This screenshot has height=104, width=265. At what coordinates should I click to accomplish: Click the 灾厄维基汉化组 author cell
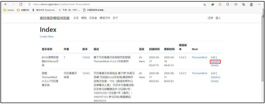tap(70, 75)
